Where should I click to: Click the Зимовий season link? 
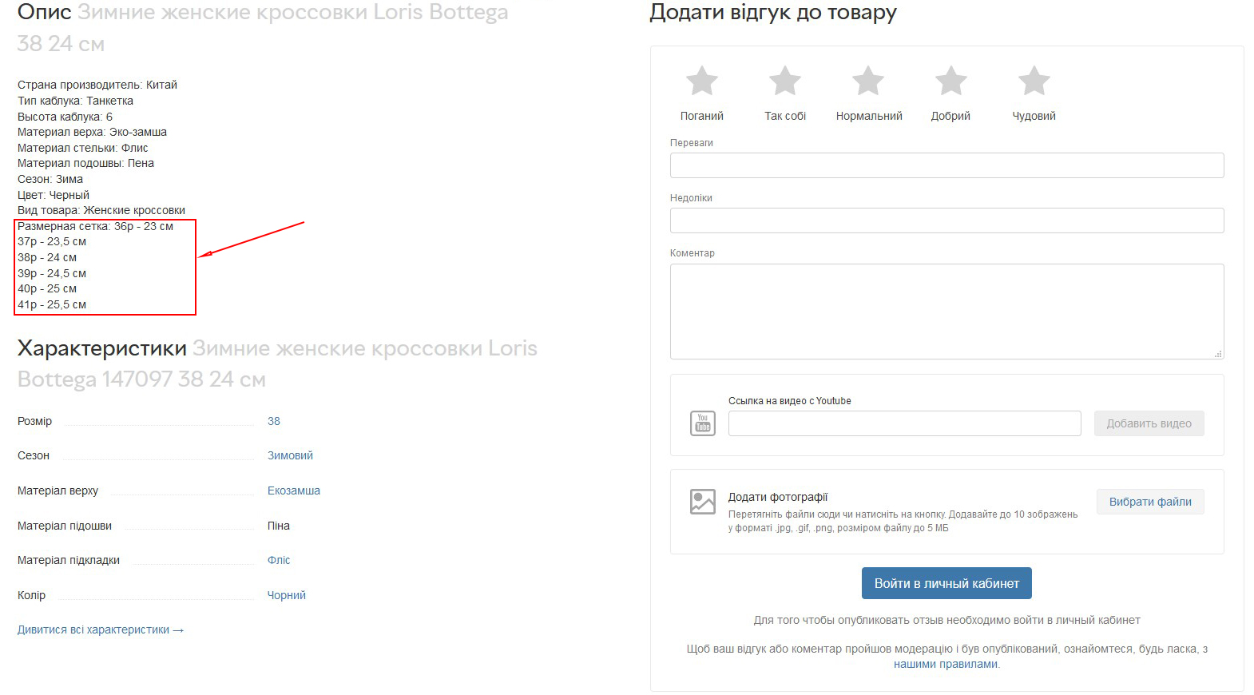(290, 455)
